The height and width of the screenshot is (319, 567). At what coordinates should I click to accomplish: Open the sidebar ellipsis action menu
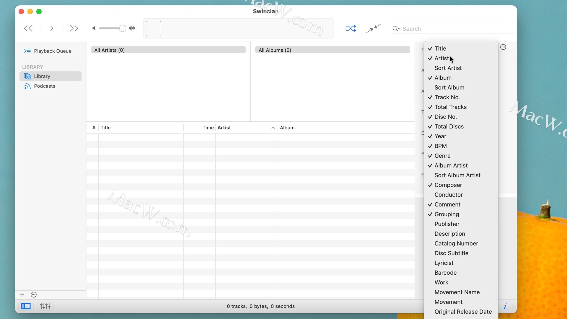point(34,294)
